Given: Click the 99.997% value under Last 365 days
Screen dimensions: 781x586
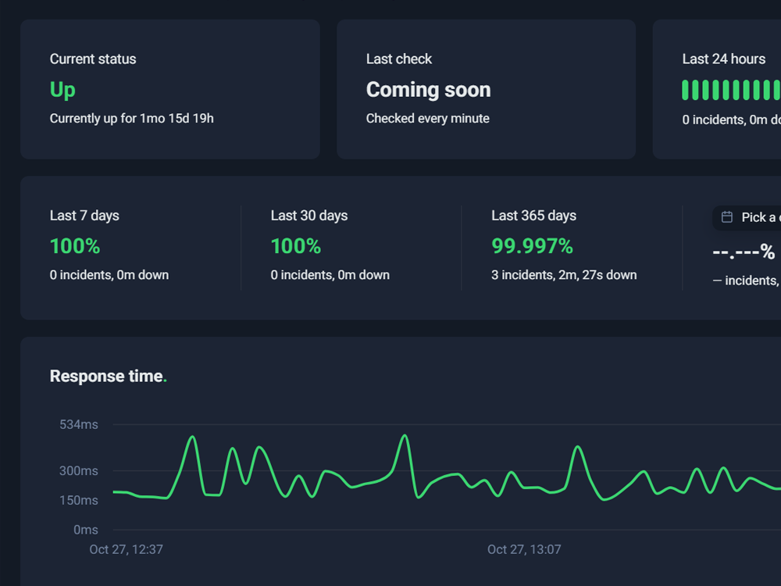Looking at the screenshot, I should 533,246.
